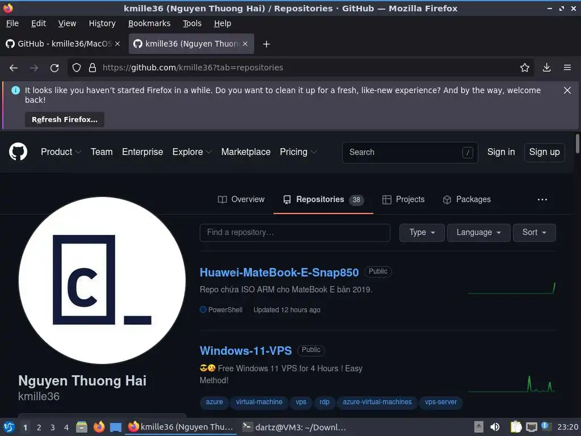Switch to workspace 3 in taskbar pager

click(x=53, y=427)
